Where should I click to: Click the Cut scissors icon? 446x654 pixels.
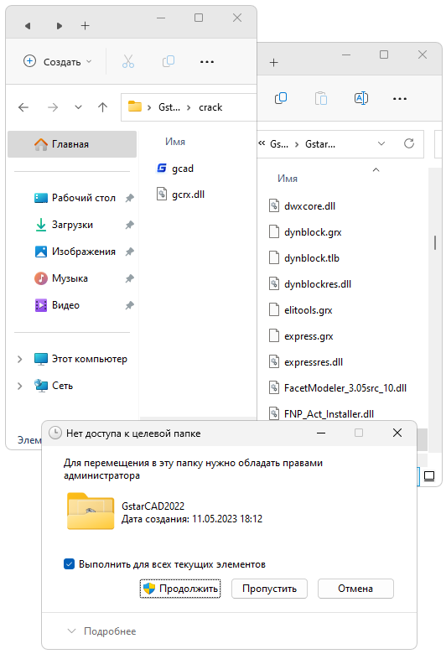click(x=128, y=62)
